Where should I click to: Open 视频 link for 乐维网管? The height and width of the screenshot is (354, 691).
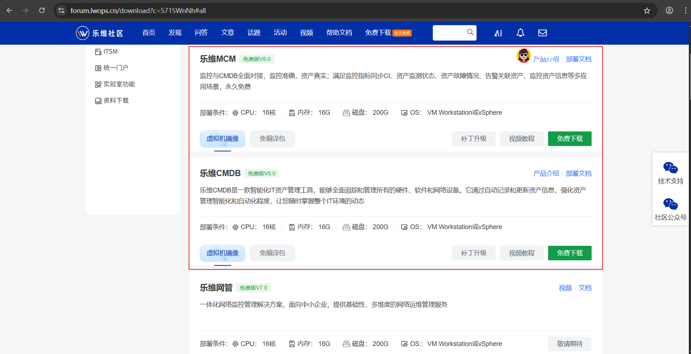click(565, 288)
